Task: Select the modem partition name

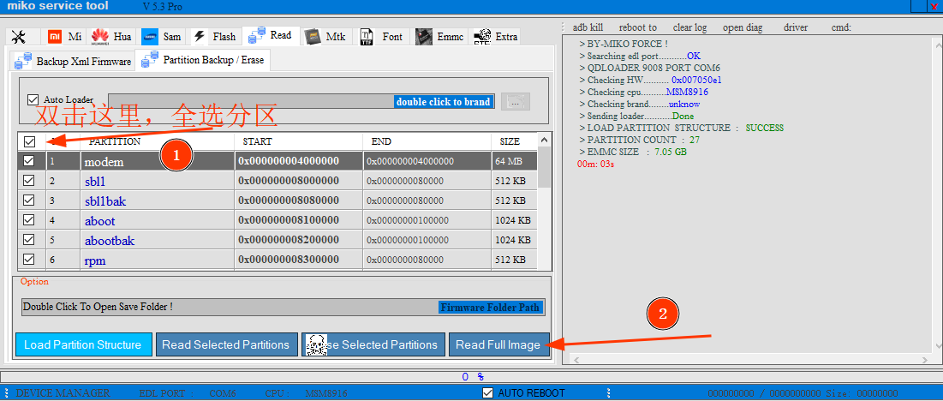Action: pyautogui.click(x=104, y=162)
